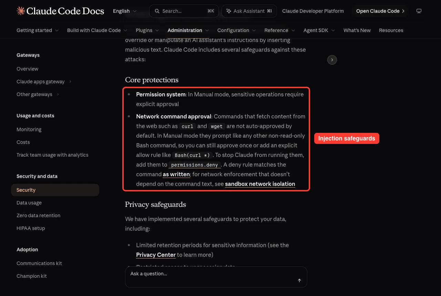Image resolution: width=441 pixels, height=296 pixels.
Task: Open Communications kit page
Action: click(x=39, y=263)
